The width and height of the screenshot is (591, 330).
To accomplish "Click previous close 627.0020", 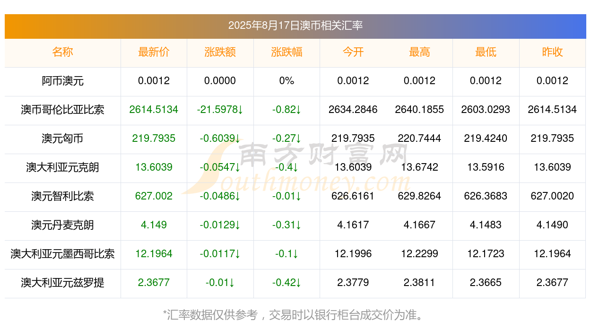I will pyautogui.click(x=552, y=196).
